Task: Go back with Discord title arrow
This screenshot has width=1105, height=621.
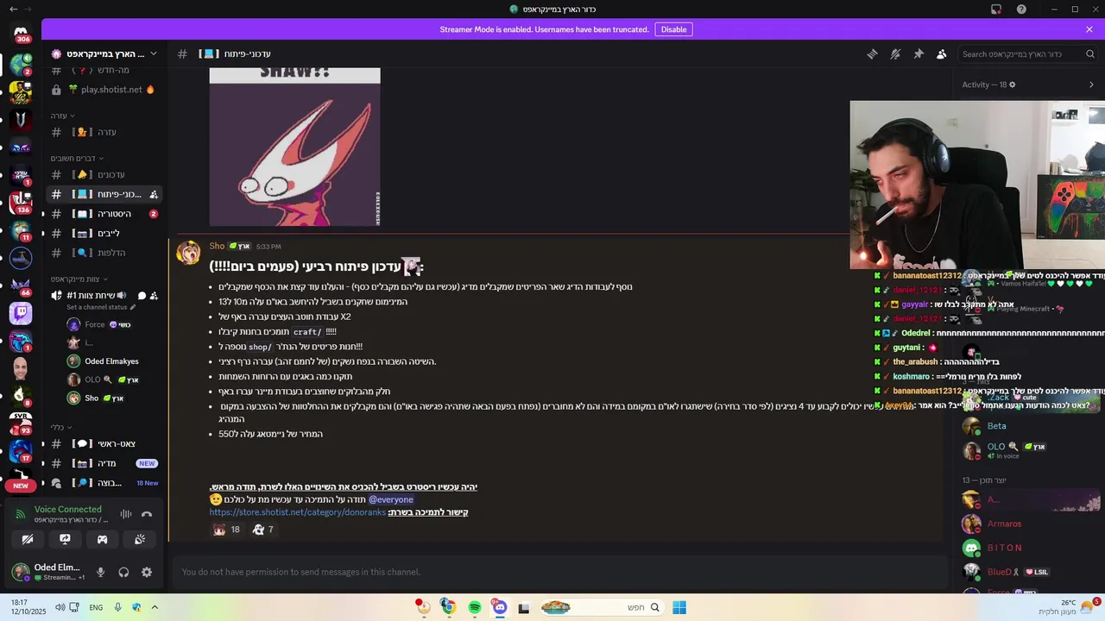Action: [13, 9]
